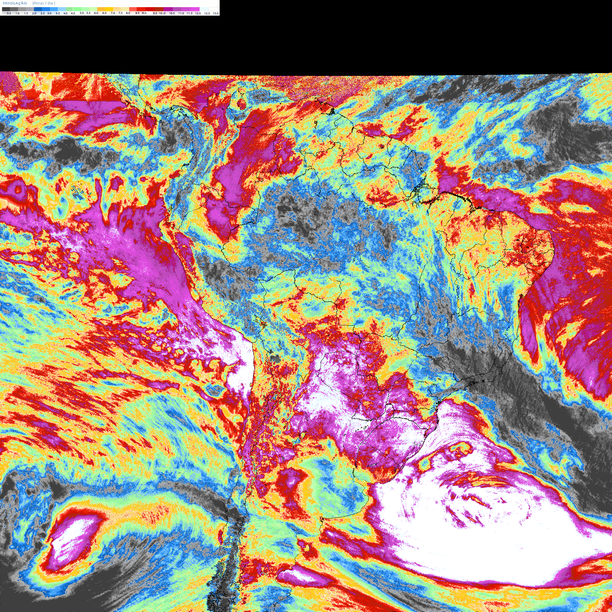This screenshot has width=612, height=612.
Task: Select the salmon-pink legend swatch
Action: 133,9
